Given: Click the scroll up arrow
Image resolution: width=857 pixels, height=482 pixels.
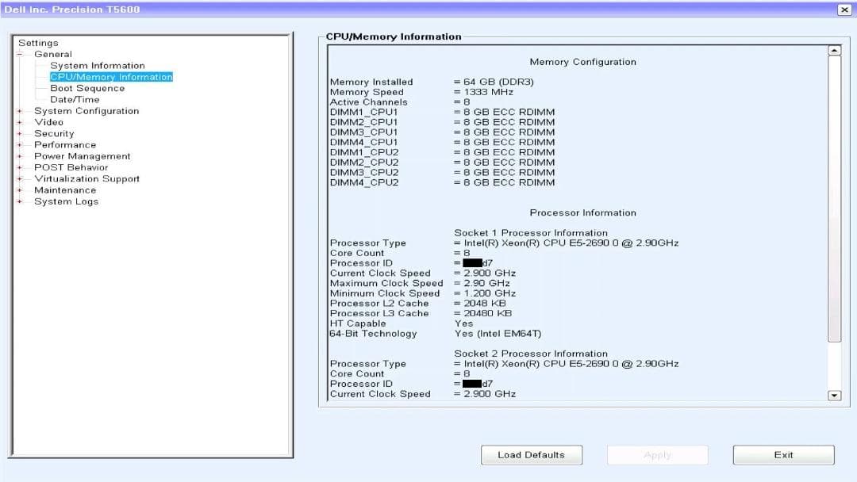Looking at the screenshot, I should click(x=834, y=50).
